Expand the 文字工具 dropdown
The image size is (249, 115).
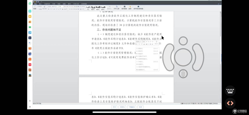(x=117, y=7)
